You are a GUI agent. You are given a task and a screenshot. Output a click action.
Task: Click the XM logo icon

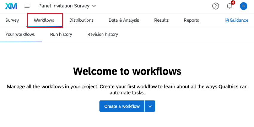coord(11,6)
